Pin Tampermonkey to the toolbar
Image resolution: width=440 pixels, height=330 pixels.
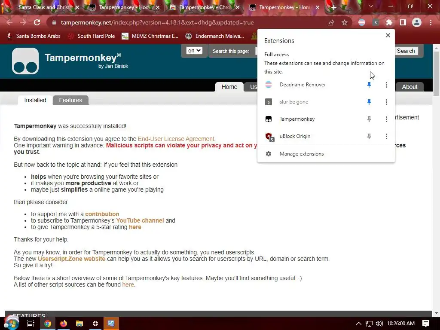point(369,119)
